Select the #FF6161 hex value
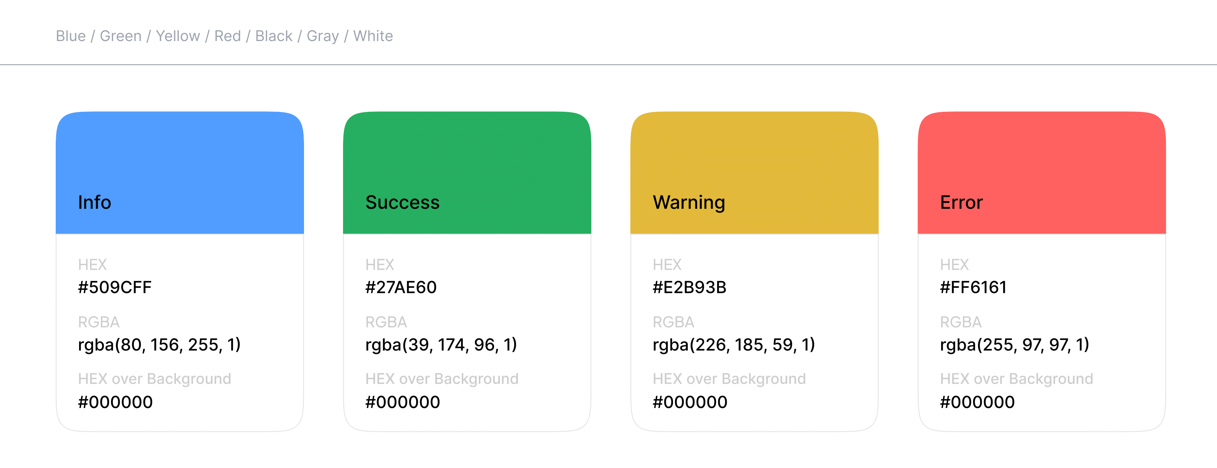Screen dimensions: 1217x468 pyautogui.click(x=973, y=287)
